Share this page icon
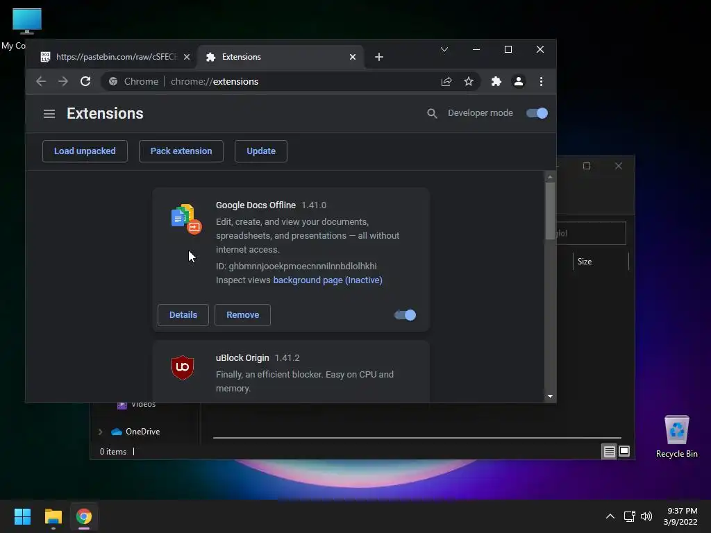Image resolution: width=711 pixels, height=533 pixels. pyautogui.click(x=446, y=82)
